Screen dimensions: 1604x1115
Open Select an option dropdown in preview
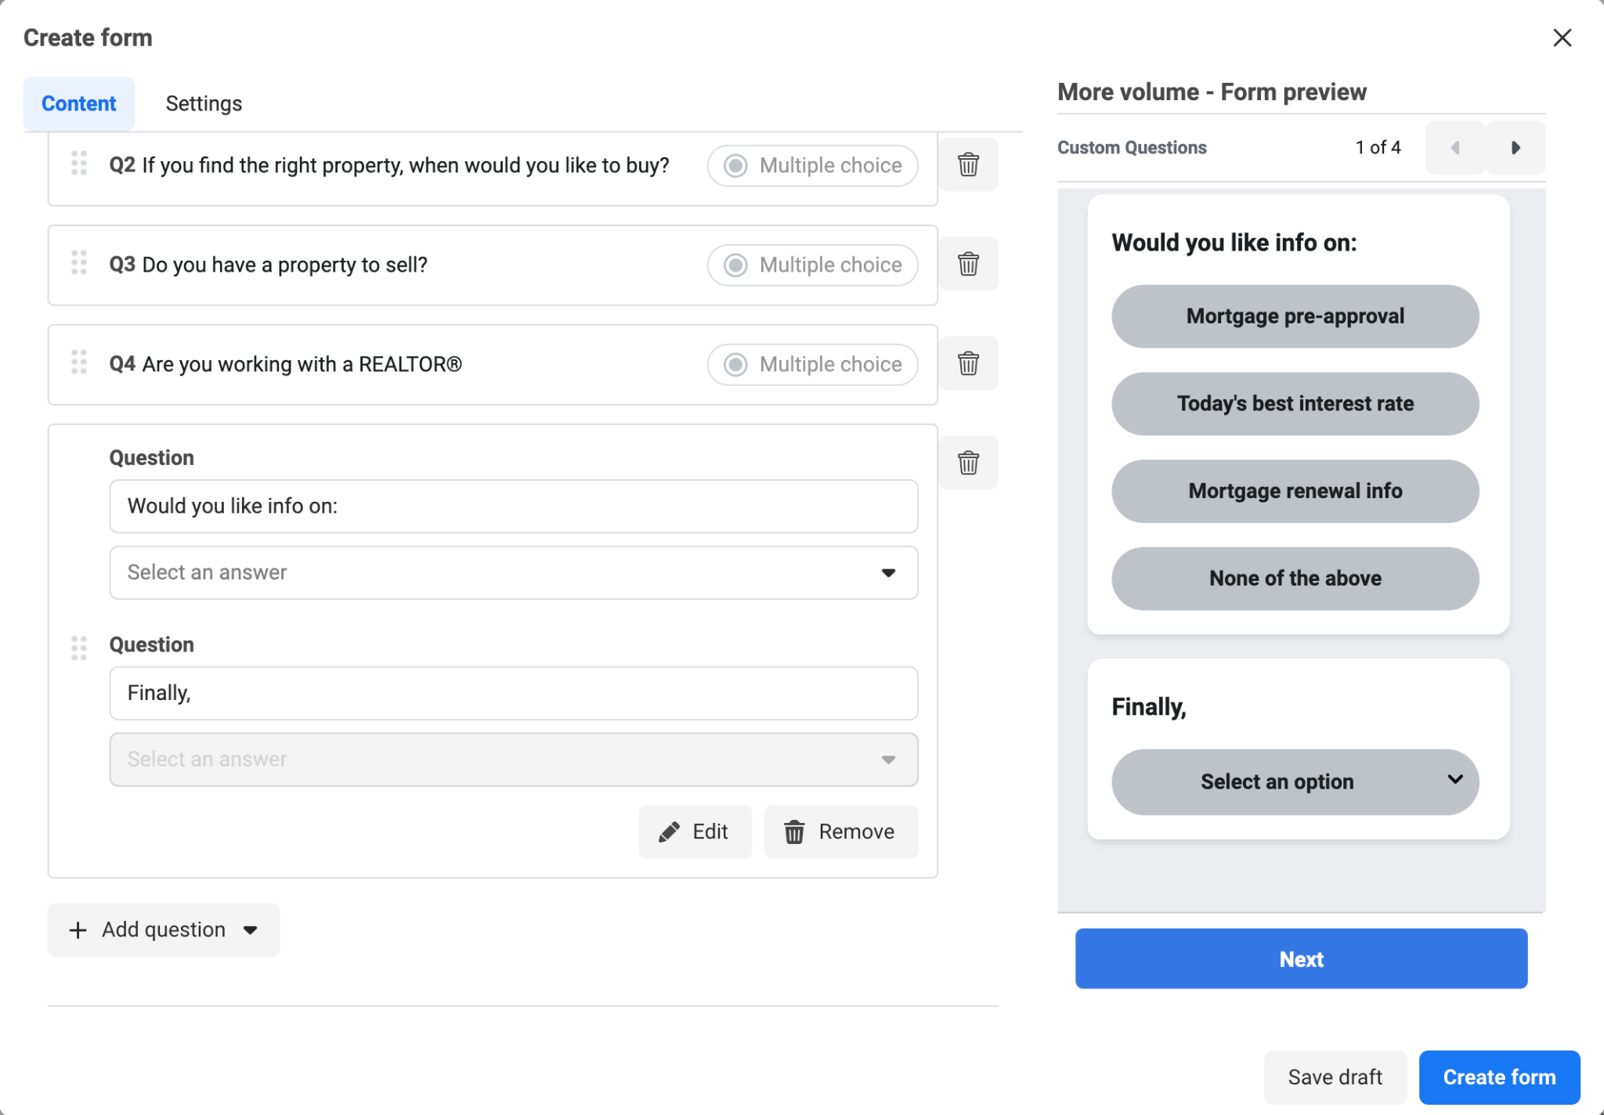click(1295, 781)
